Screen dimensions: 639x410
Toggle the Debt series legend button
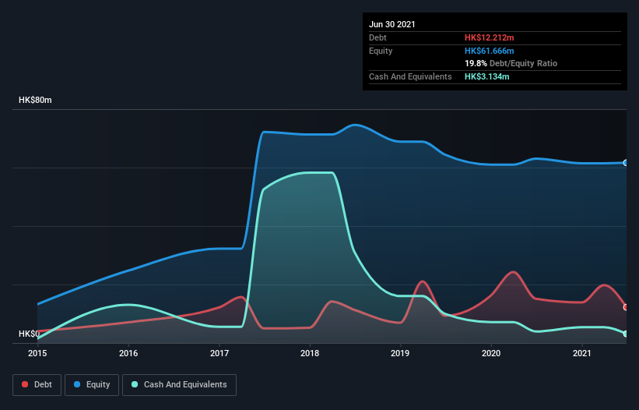(x=37, y=385)
